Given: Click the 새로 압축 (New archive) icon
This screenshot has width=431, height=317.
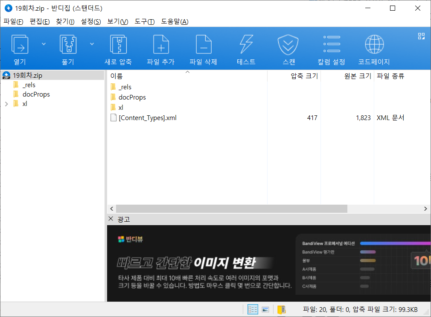Looking at the screenshot, I should (x=118, y=44).
